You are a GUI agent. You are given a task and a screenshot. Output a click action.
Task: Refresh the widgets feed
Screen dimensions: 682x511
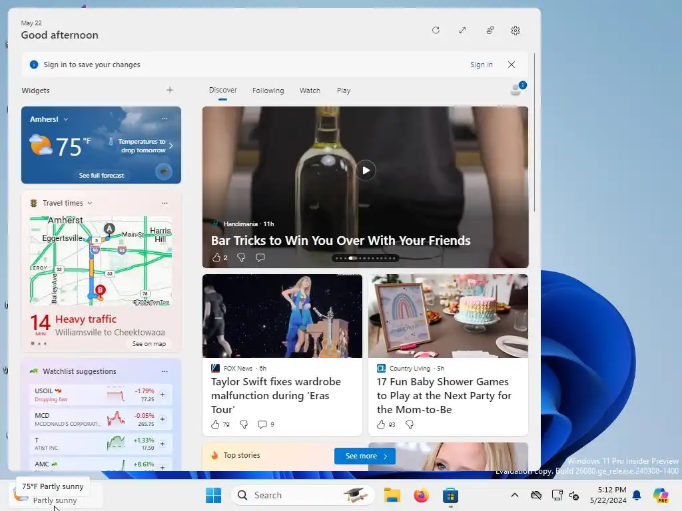click(x=436, y=31)
